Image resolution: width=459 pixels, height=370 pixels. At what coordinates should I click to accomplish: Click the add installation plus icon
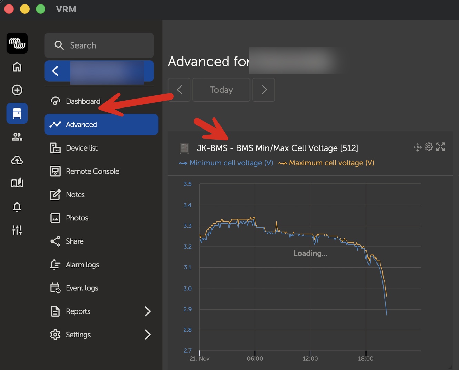pos(17,90)
